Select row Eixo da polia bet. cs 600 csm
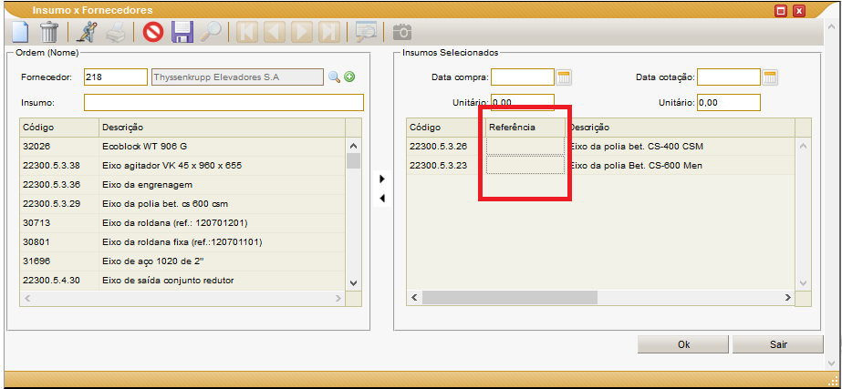Viewport: 842px width, 389px height. (182, 204)
